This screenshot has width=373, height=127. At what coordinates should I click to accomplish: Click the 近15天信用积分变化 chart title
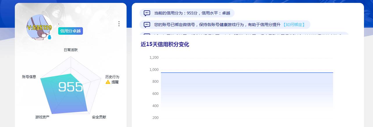165,45
